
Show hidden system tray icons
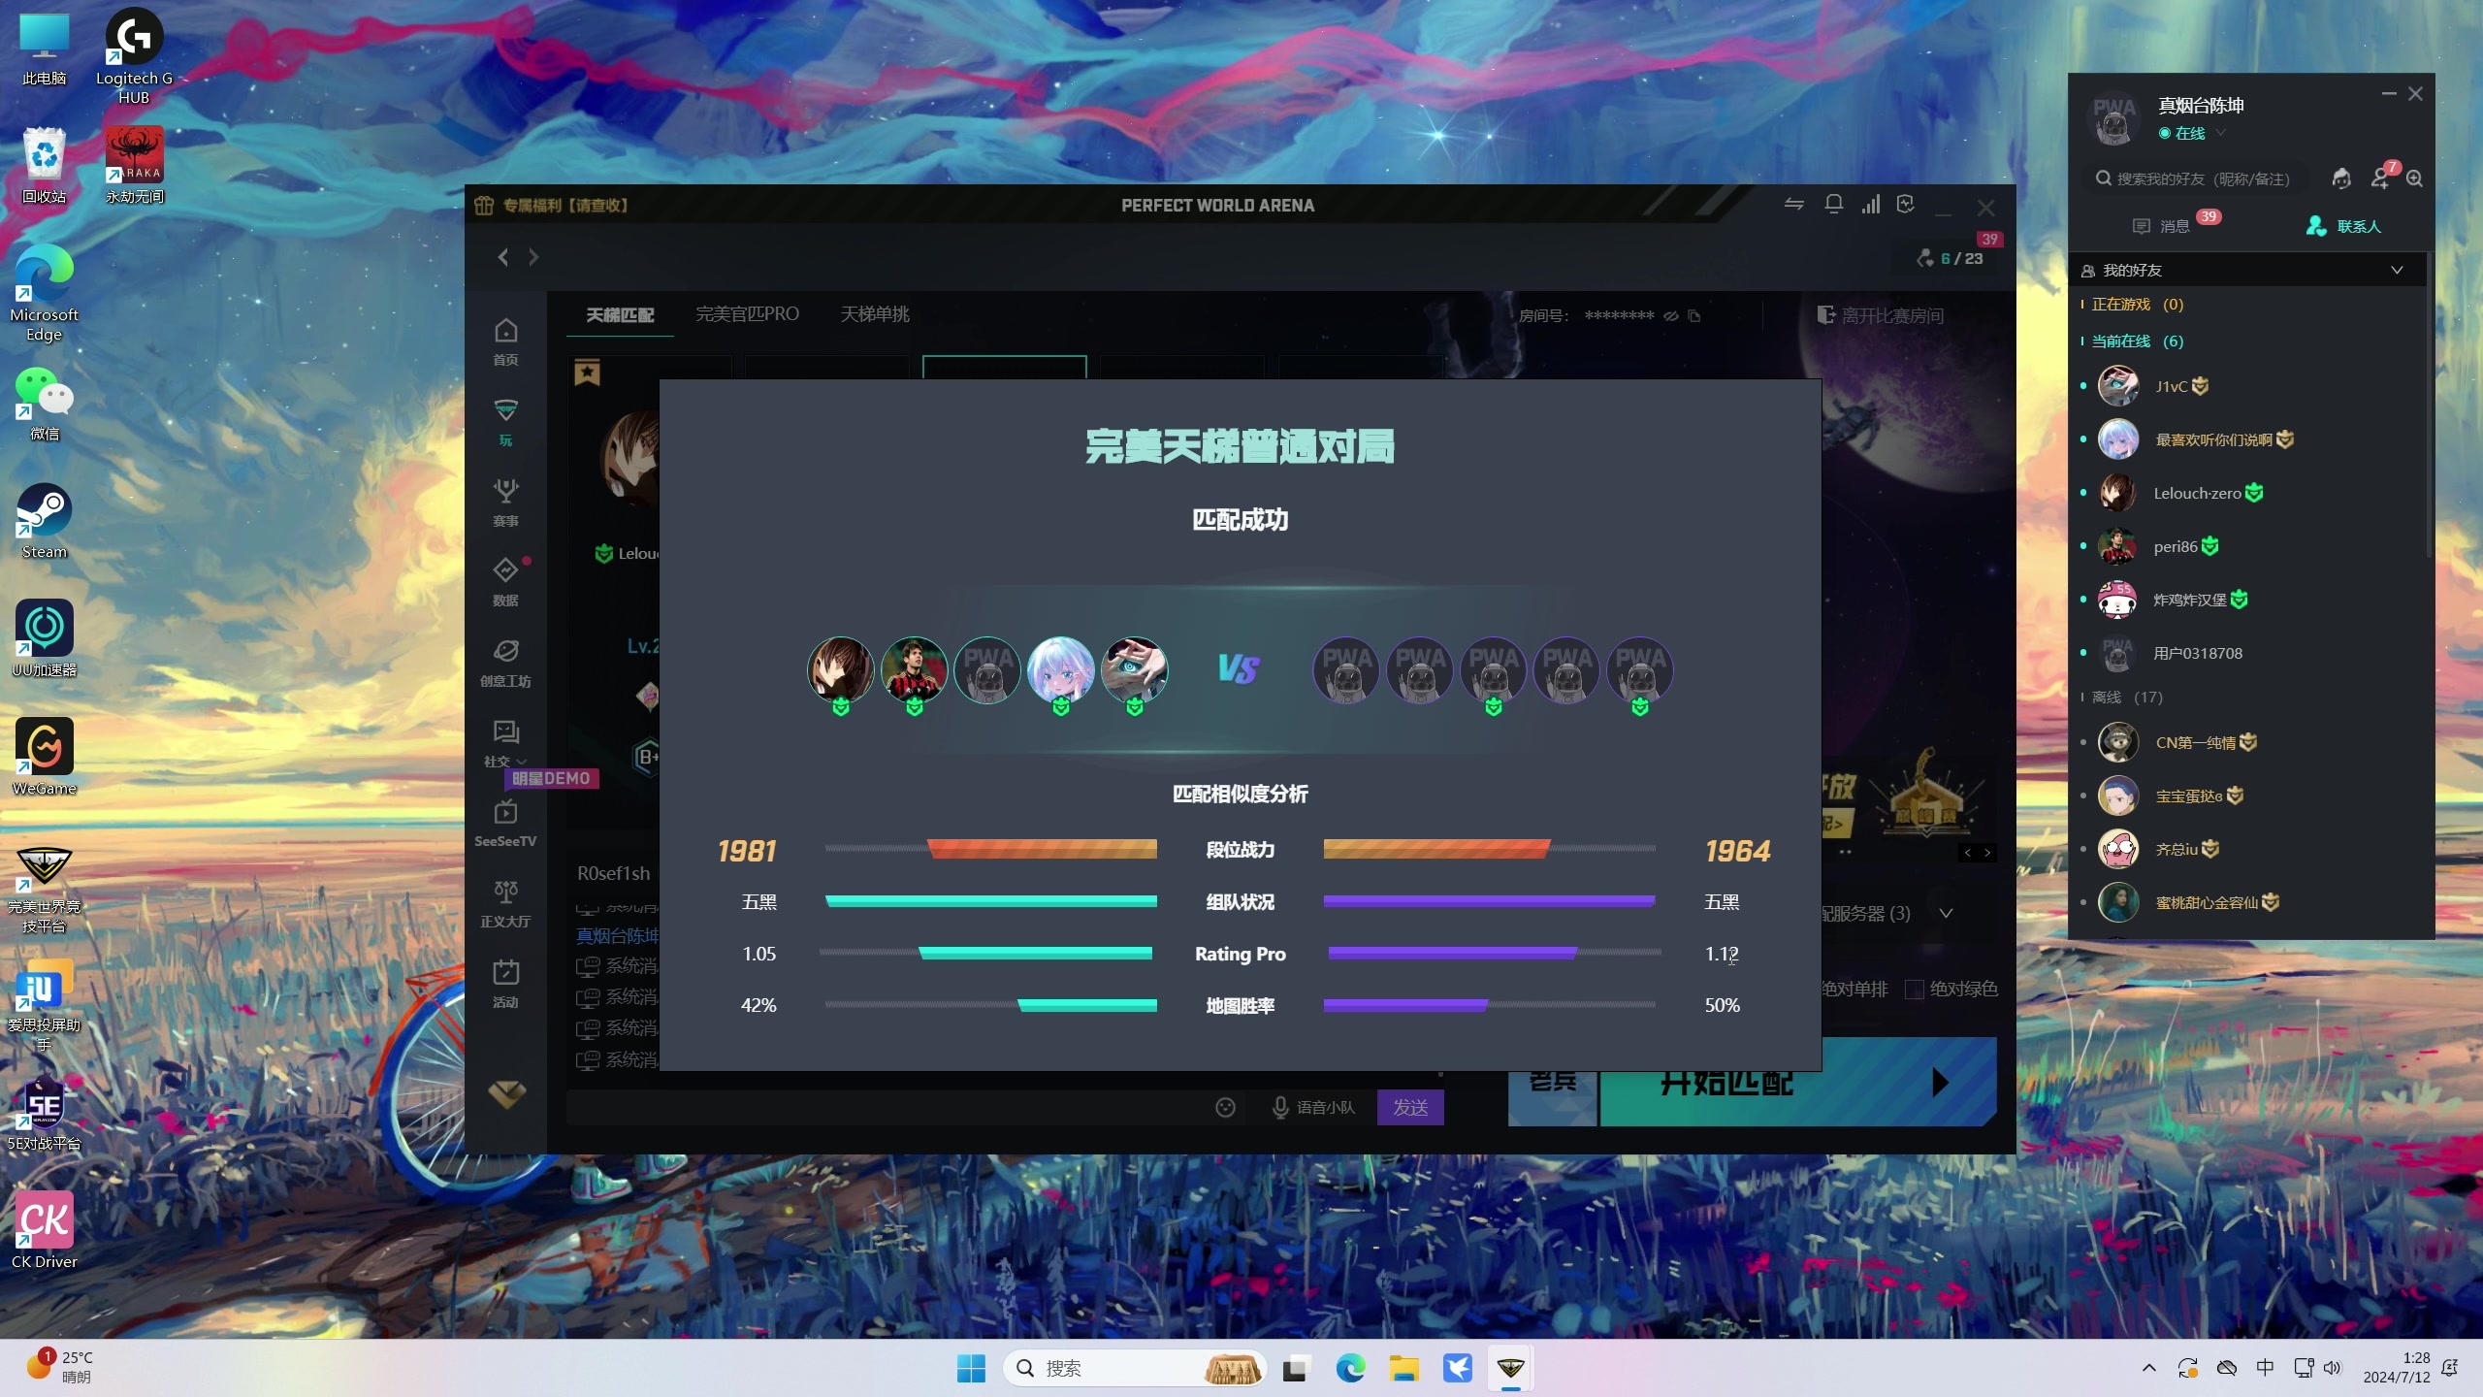2149,1369
